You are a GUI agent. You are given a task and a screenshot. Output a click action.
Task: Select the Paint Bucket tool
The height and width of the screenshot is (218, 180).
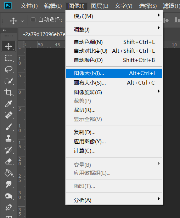point(9,173)
